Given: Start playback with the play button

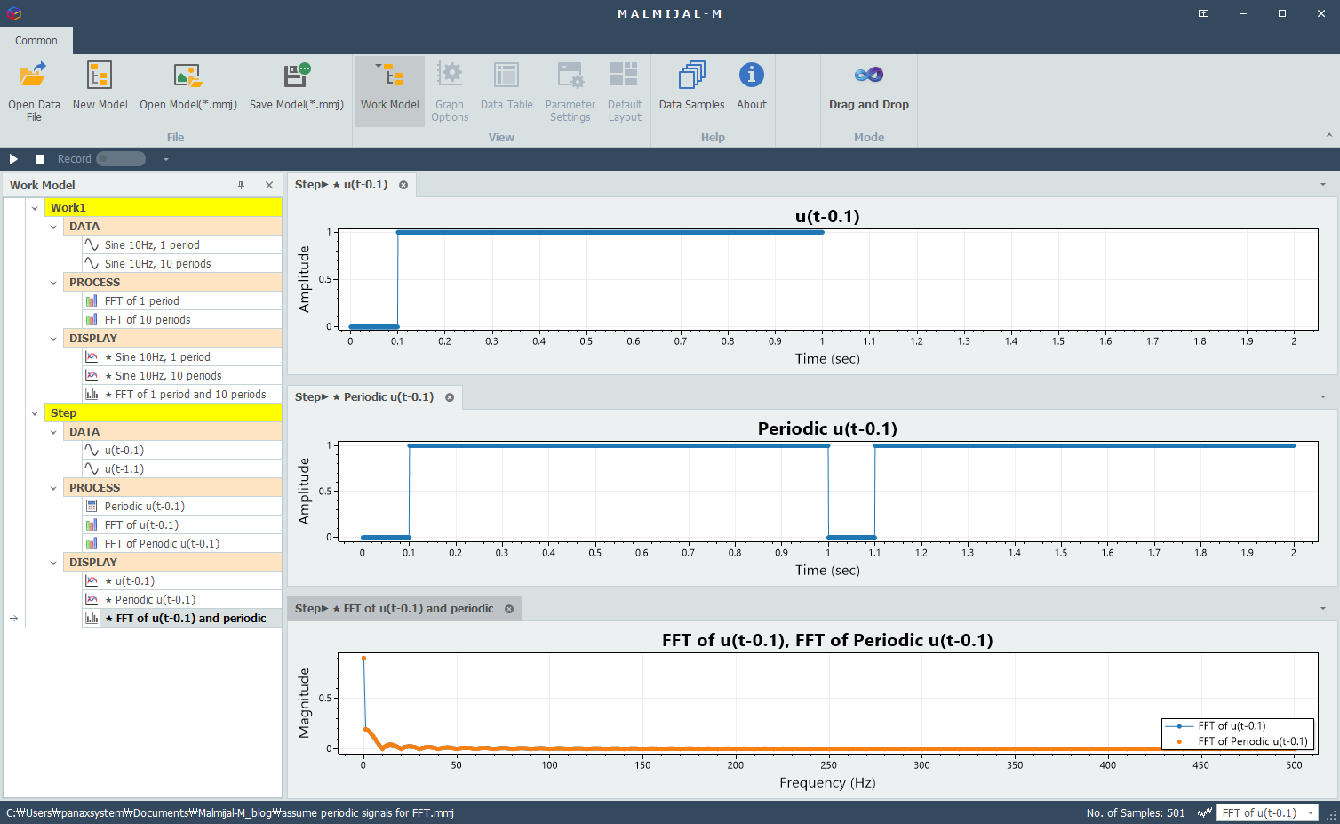Looking at the screenshot, I should 13,159.
